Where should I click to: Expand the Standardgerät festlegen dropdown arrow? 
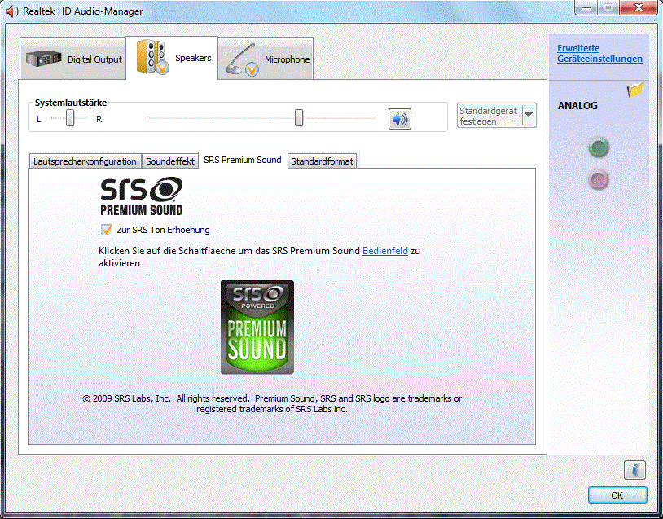point(529,115)
